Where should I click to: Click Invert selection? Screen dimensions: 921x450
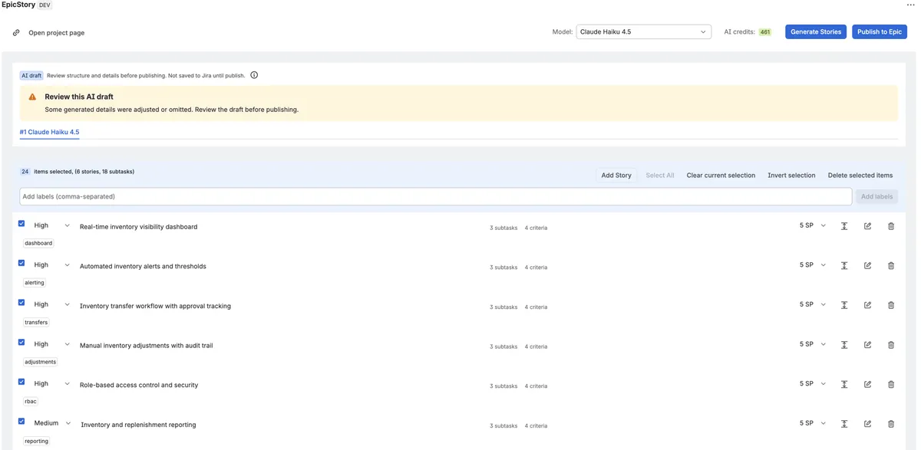(791, 176)
